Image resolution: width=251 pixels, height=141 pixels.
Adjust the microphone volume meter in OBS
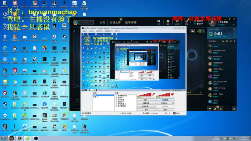coord(144,95)
